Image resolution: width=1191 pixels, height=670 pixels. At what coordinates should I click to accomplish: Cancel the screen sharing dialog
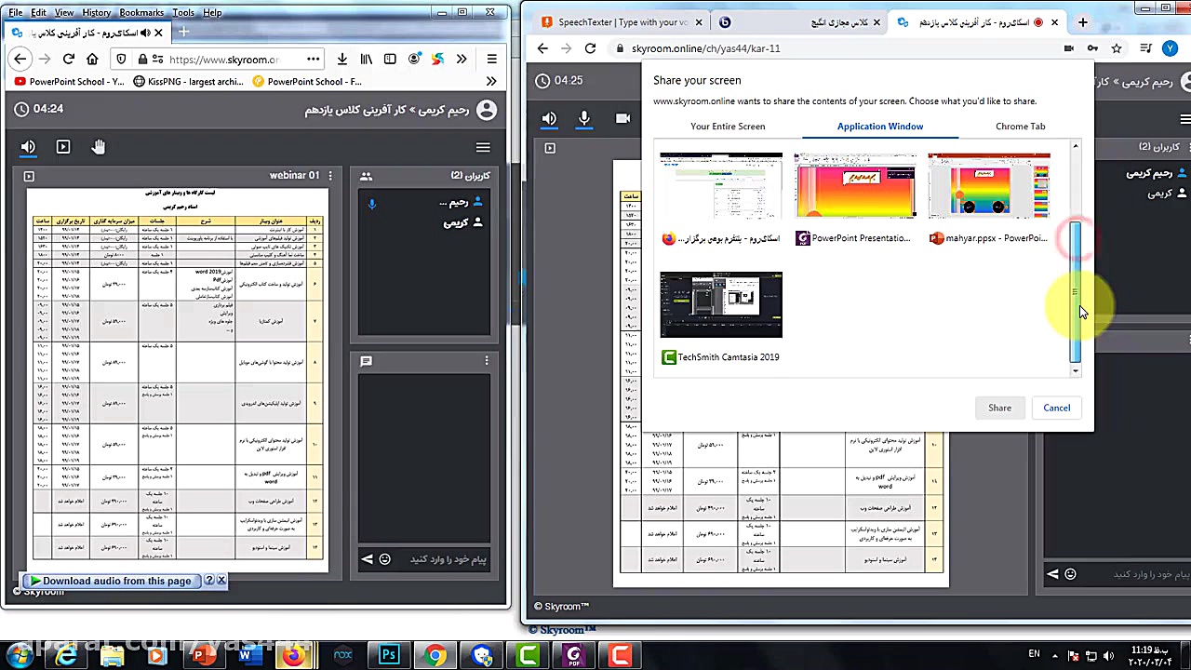tap(1056, 408)
